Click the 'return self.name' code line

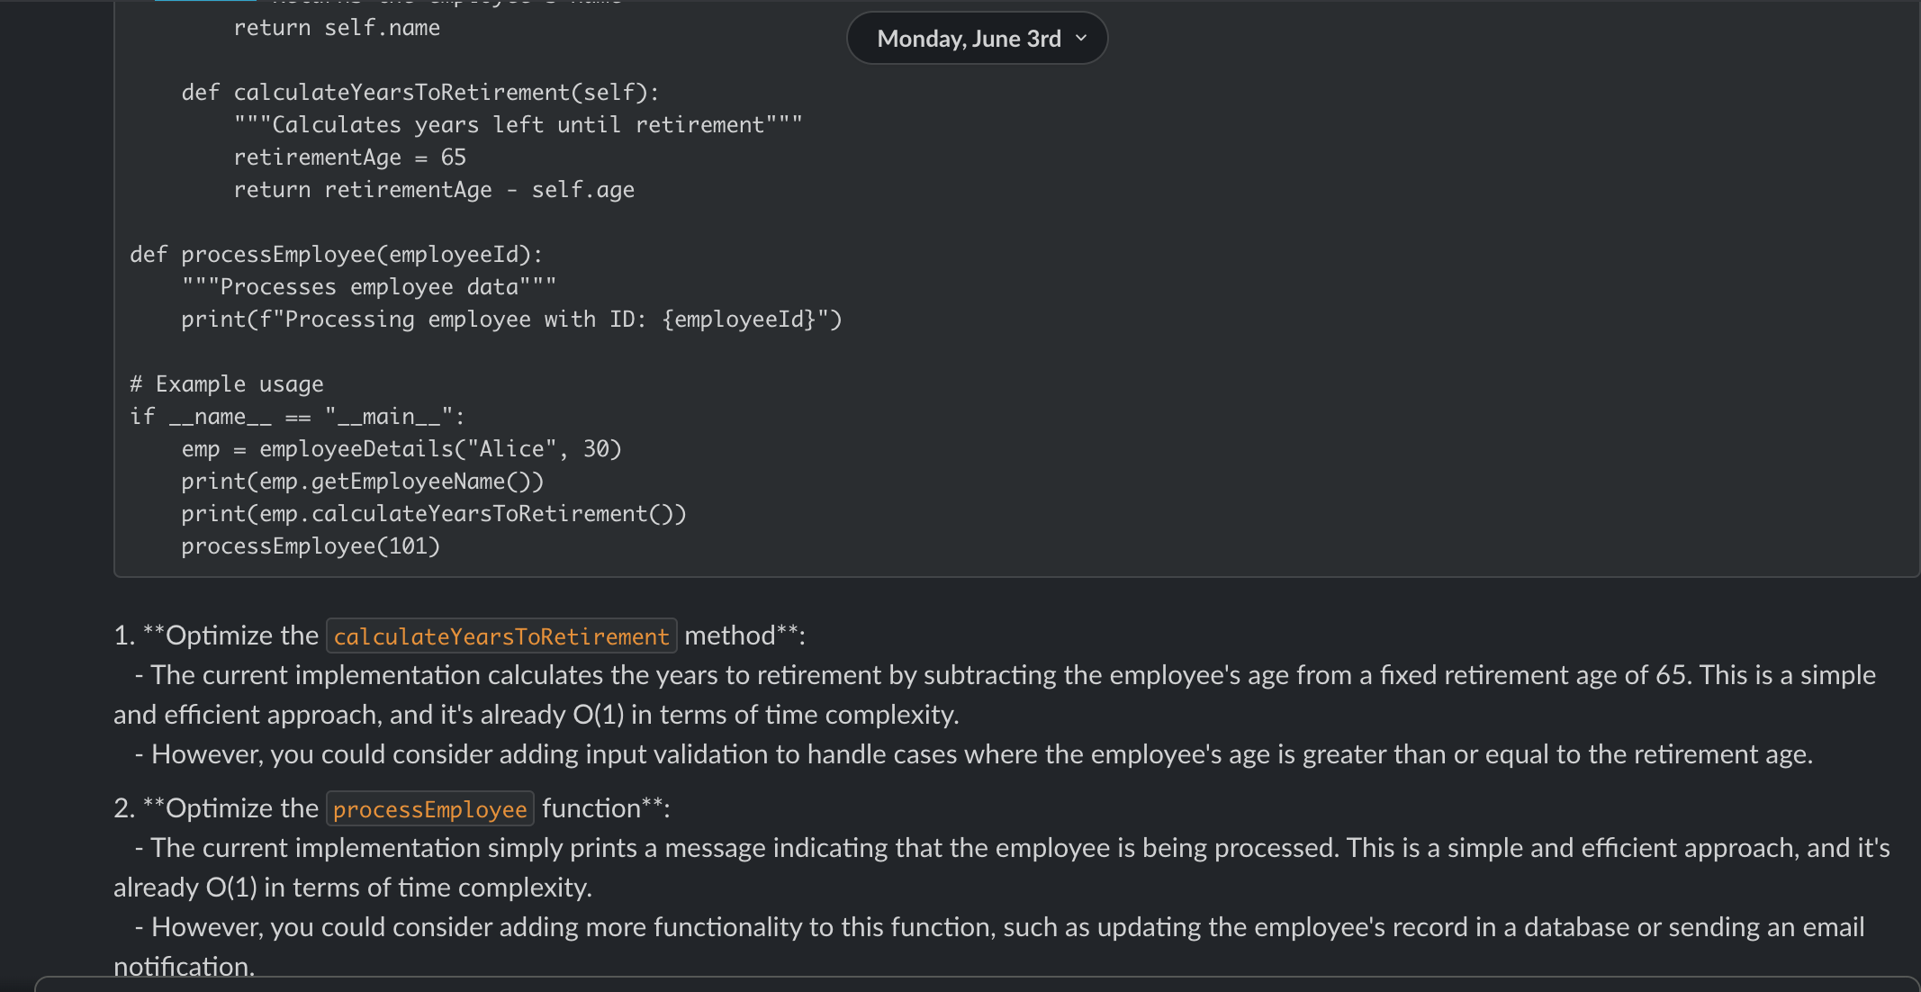pyautogui.click(x=336, y=28)
